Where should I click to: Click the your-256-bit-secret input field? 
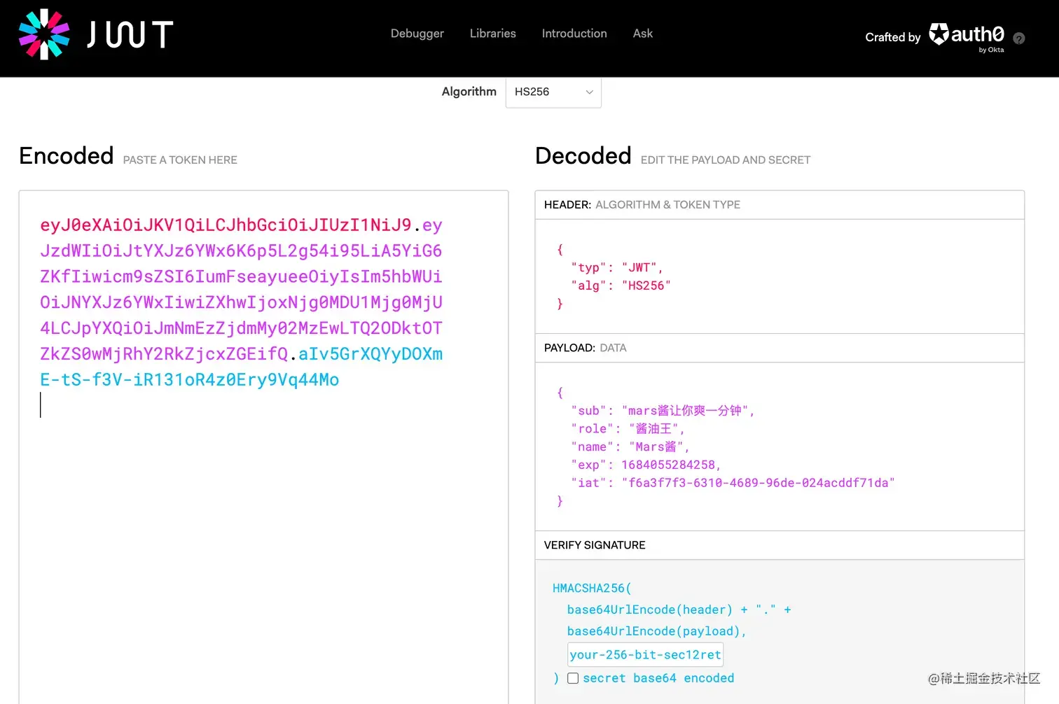point(645,654)
